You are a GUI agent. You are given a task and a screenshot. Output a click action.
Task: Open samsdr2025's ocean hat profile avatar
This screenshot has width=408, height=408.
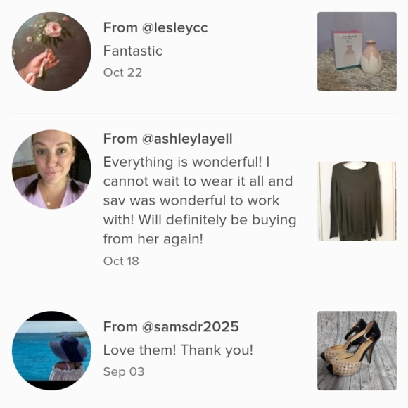51,350
